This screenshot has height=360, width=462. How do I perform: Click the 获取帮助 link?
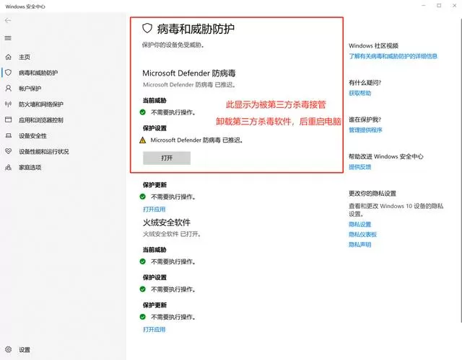point(359,93)
